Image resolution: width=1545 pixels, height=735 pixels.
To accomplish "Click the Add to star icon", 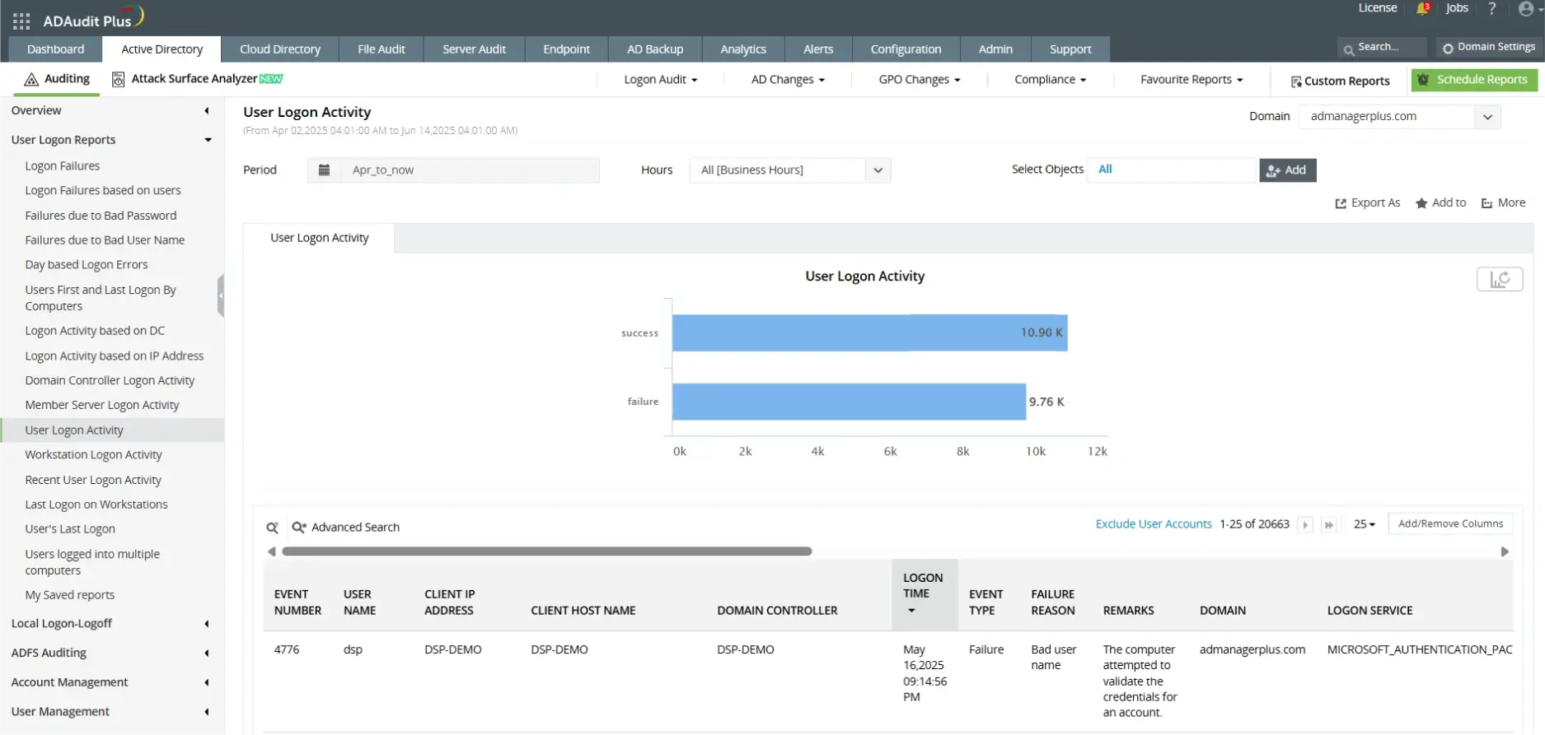I will point(1421,203).
